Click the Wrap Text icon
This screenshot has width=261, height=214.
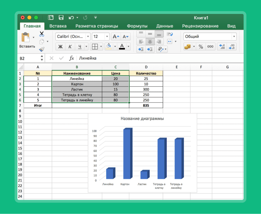click(170, 34)
